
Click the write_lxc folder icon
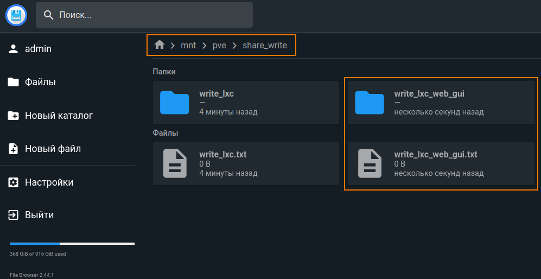[x=174, y=103]
